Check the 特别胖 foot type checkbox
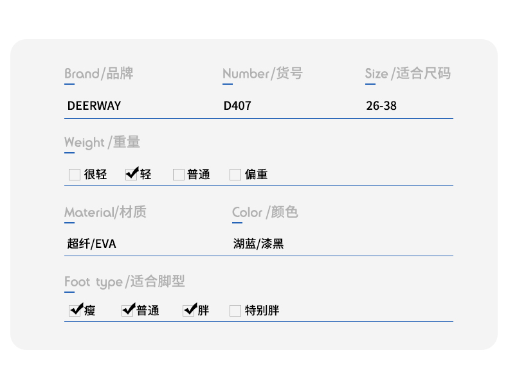 click(235, 311)
